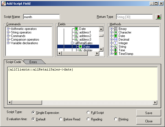
Task: Select 'TimeStamp' method label
Action: coord(126,54)
